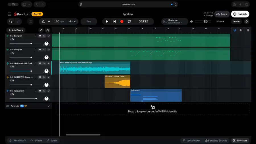The width and height of the screenshot is (256, 144).
Task: Add Fx to track 04
Action: tap(12, 81)
